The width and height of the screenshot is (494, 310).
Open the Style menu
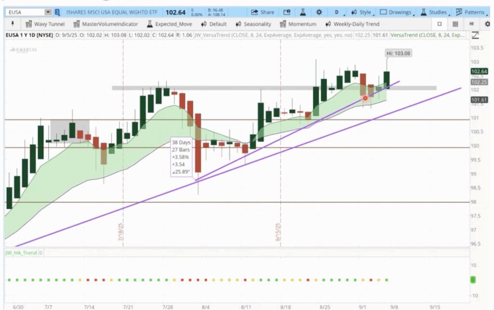(362, 12)
